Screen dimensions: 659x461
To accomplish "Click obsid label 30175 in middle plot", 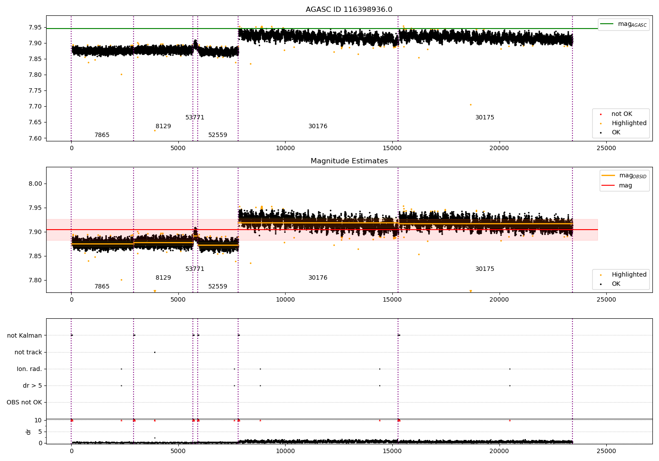I will [x=485, y=269].
